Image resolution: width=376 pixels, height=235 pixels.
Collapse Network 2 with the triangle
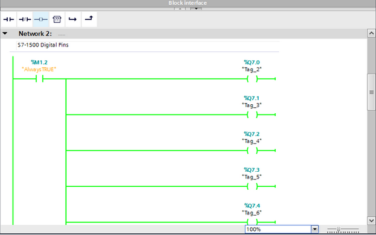5,34
